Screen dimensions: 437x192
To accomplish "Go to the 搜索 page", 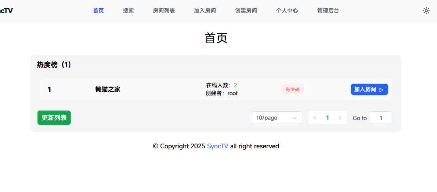I will tap(128, 11).
